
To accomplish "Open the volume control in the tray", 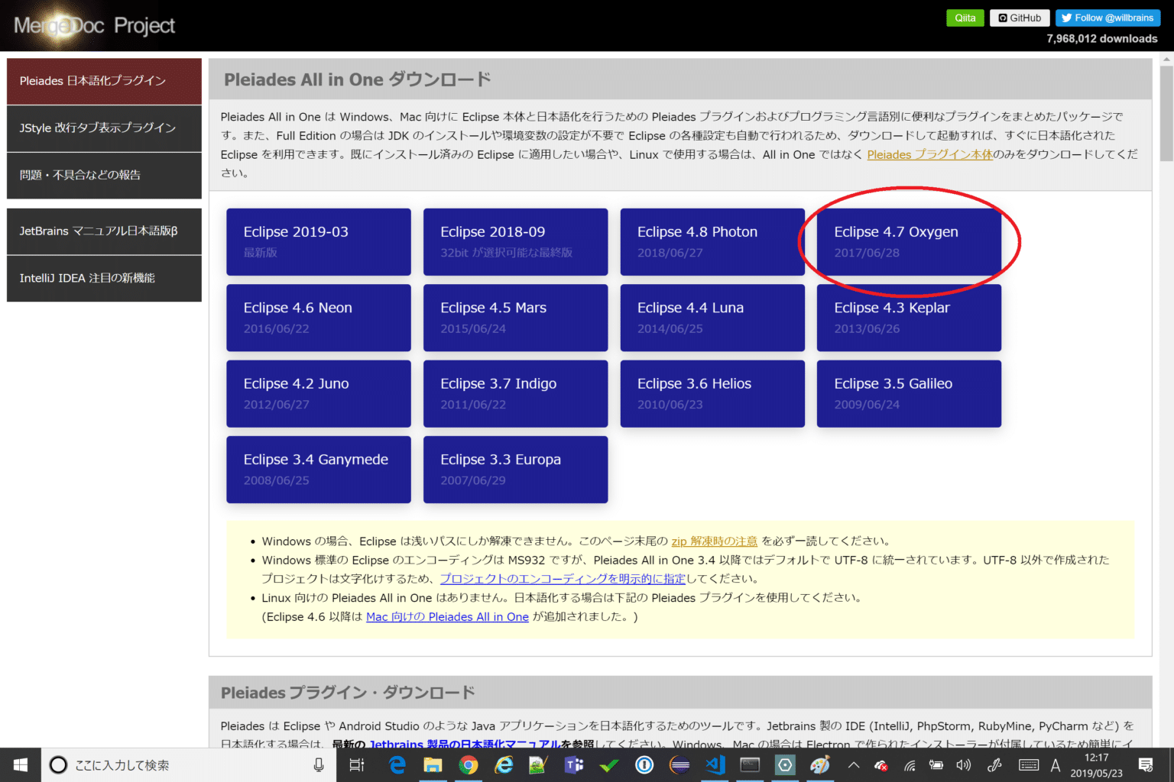I will coord(962,765).
